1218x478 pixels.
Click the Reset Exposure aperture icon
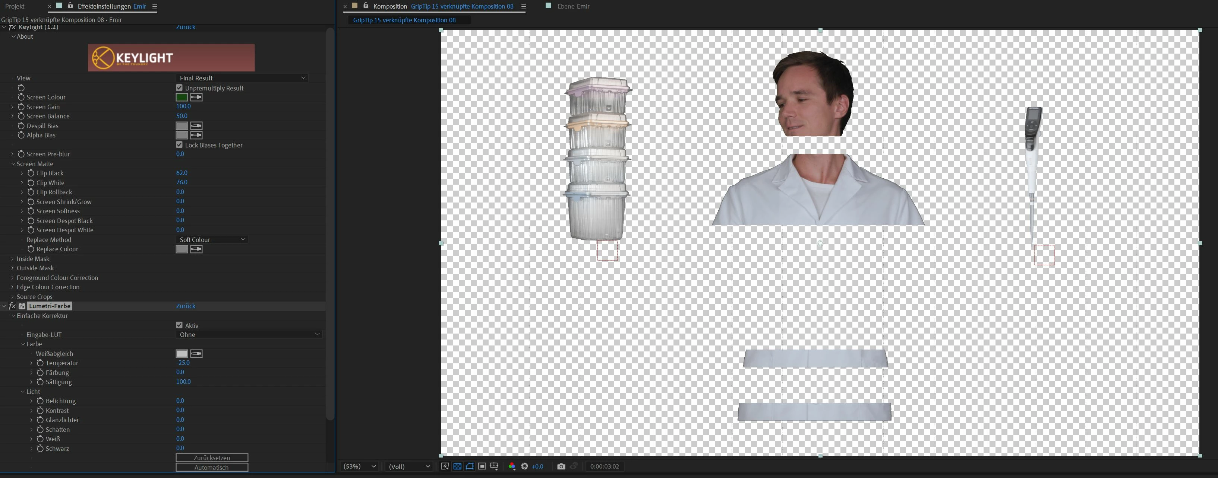click(x=524, y=466)
